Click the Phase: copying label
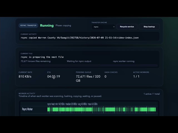178x133 pixels. (x=63, y=25)
